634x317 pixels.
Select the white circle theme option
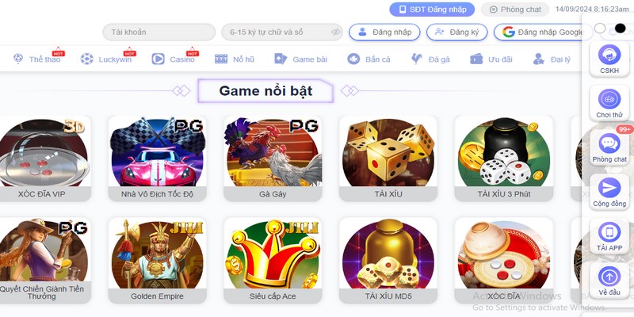(600, 28)
